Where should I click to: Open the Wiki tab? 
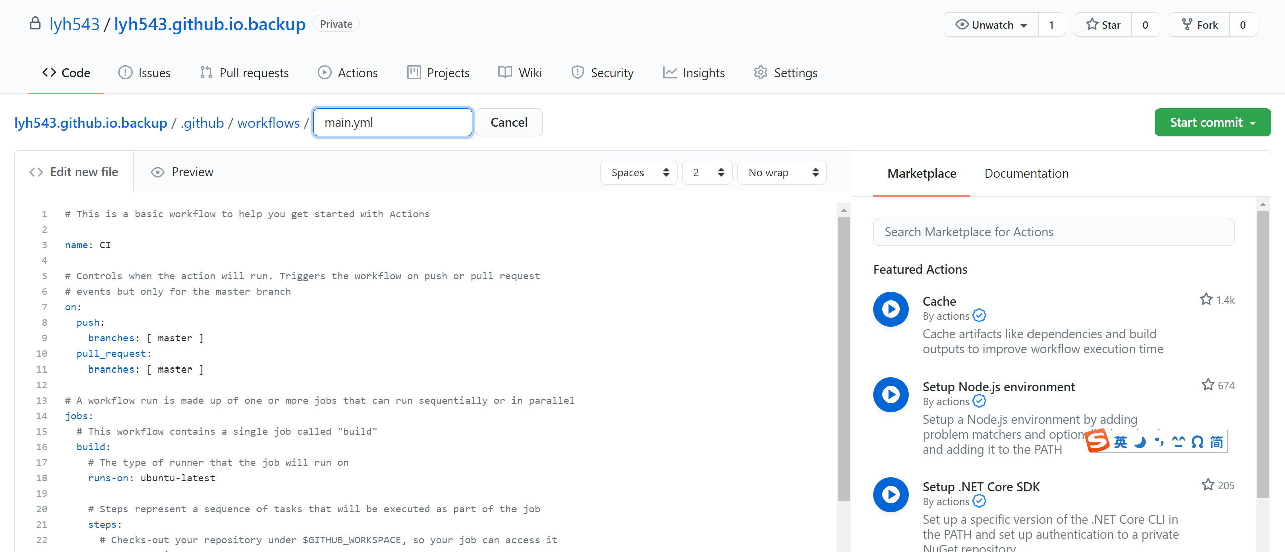pyautogui.click(x=520, y=73)
